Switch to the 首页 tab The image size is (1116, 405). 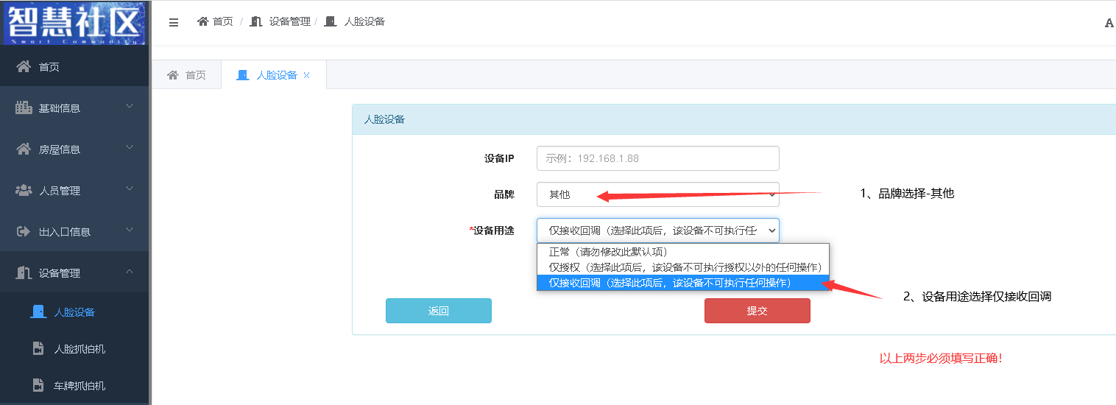click(186, 75)
